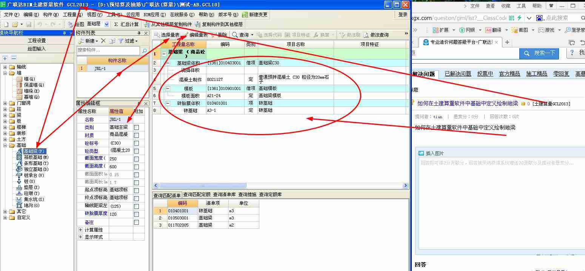Image resolution: width=585 pixels, height=271 pixels.
Task: Toggle the 截面高度 attached checkbox
Action: click(136, 167)
